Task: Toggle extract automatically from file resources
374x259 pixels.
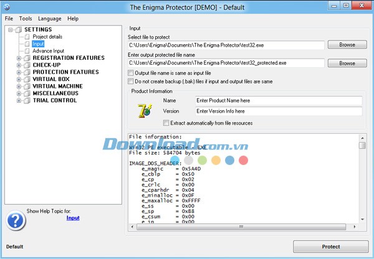Action: coord(166,123)
